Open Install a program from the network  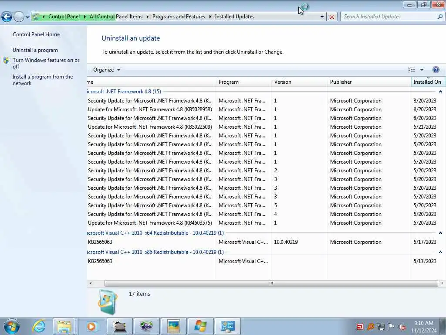coord(43,80)
